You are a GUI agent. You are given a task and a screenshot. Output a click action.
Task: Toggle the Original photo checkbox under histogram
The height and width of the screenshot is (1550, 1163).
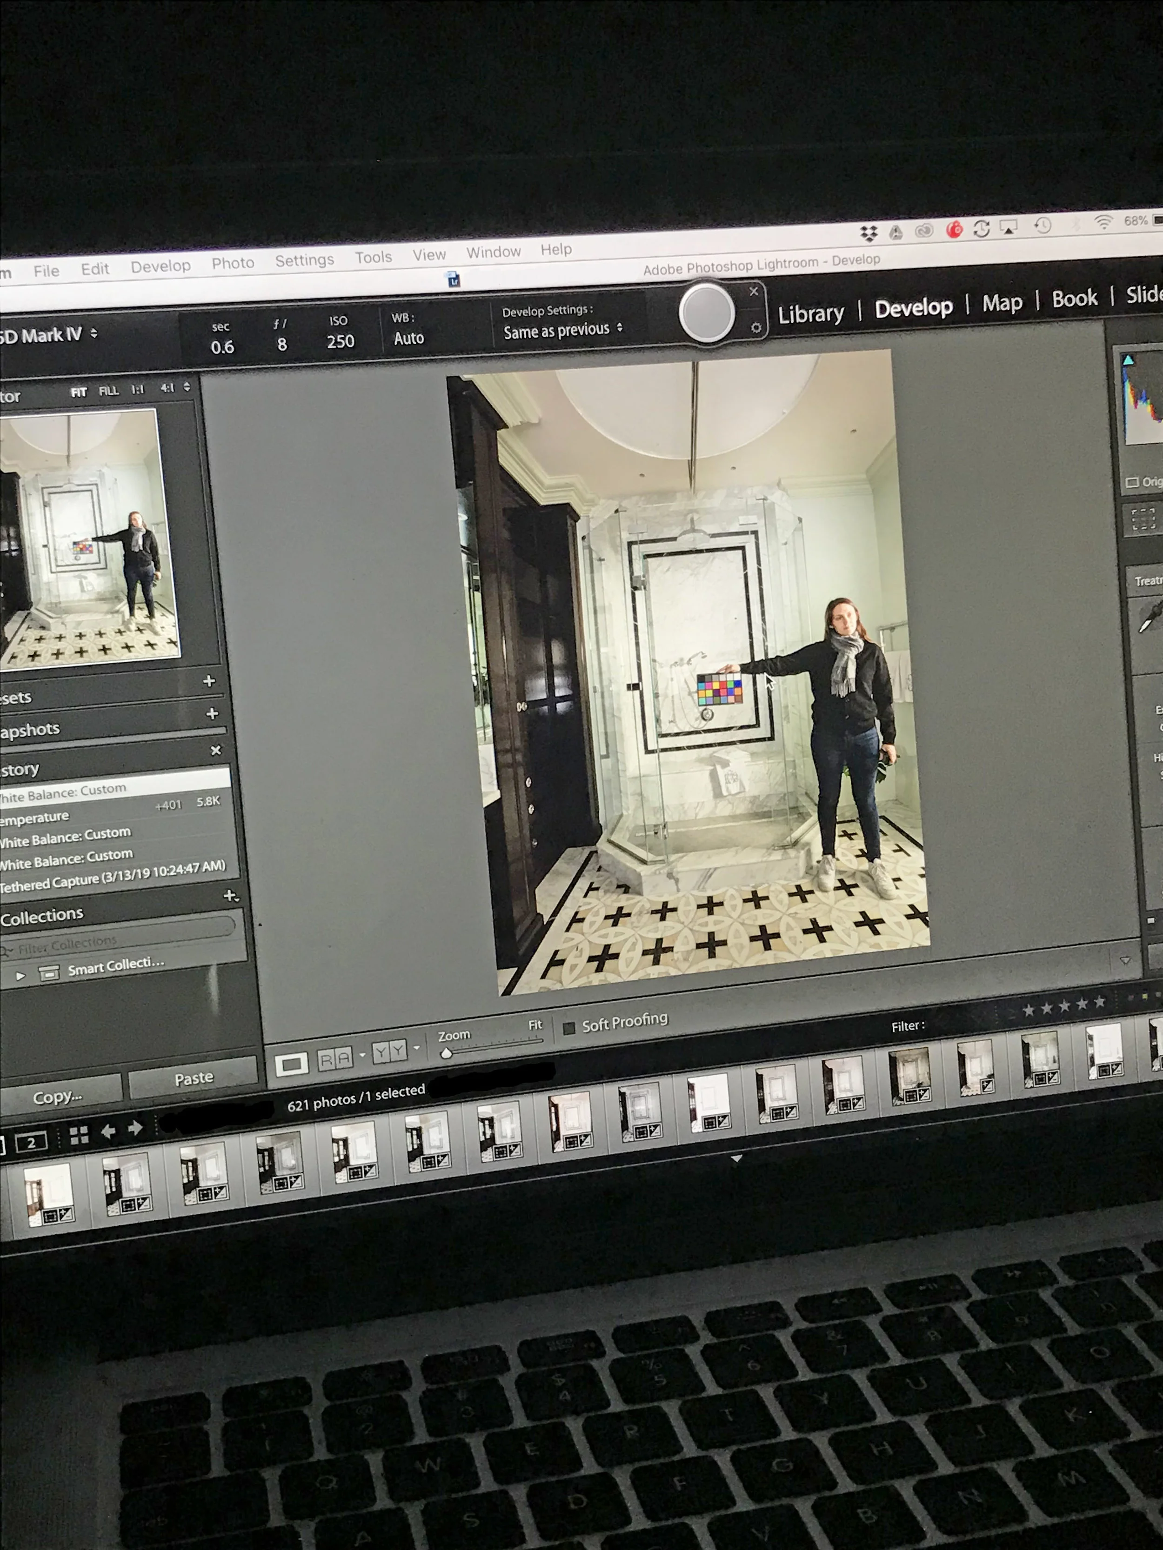point(1131,482)
